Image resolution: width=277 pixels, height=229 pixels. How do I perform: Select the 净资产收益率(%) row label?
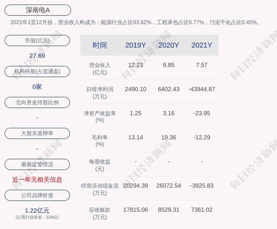pos(100,117)
